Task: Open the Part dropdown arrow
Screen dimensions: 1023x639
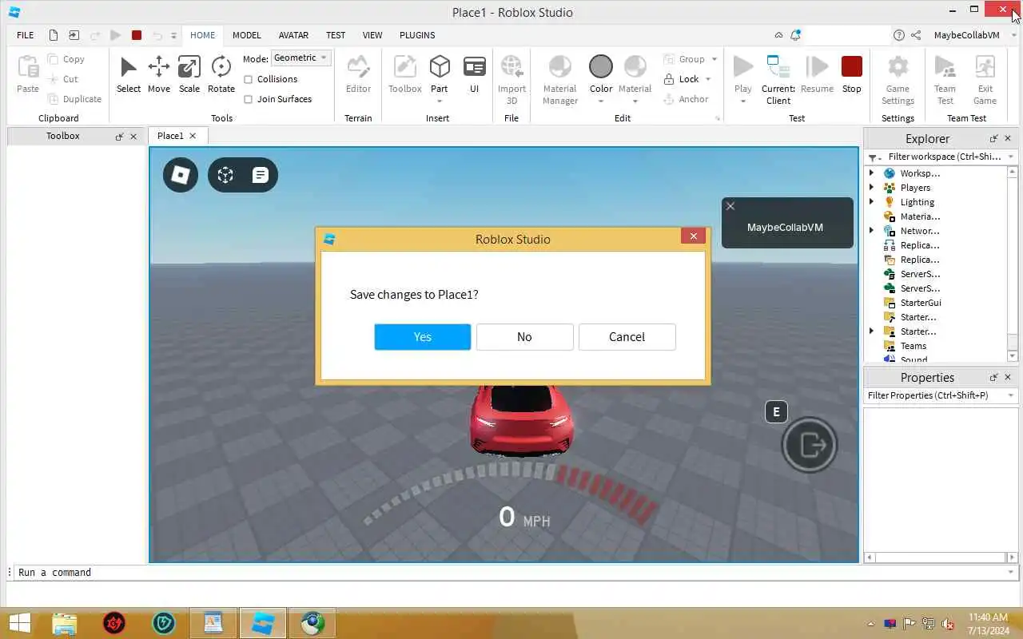Action: point(440,101)
